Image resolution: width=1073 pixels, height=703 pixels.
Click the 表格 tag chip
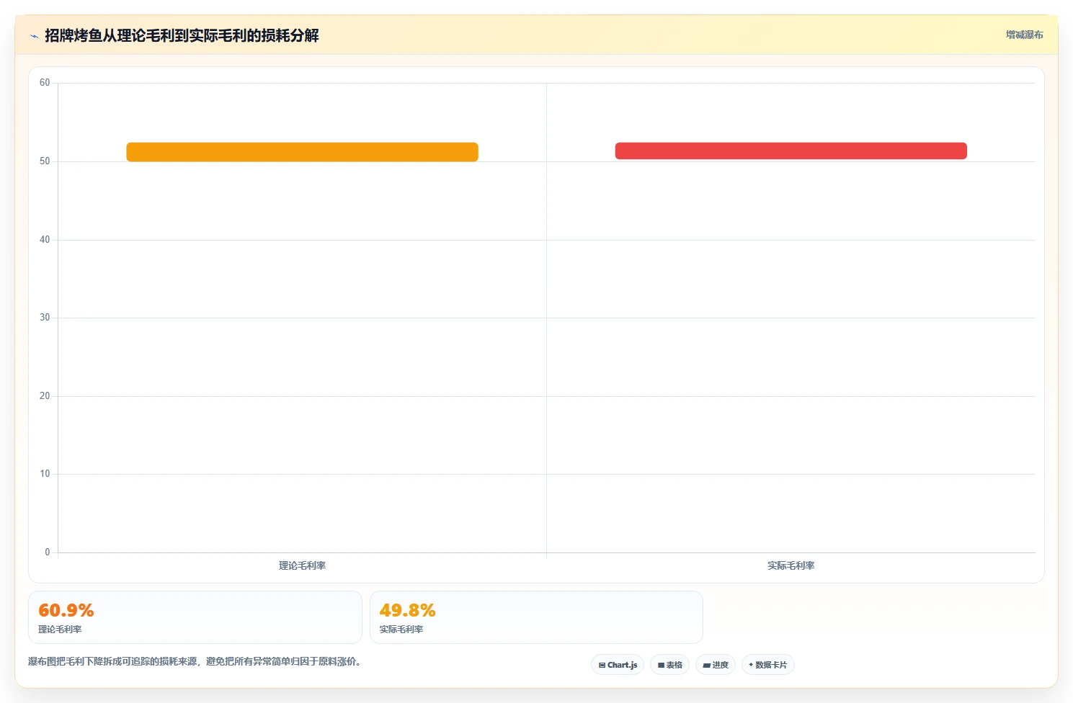pyautogui.click(x=670, y=665)
